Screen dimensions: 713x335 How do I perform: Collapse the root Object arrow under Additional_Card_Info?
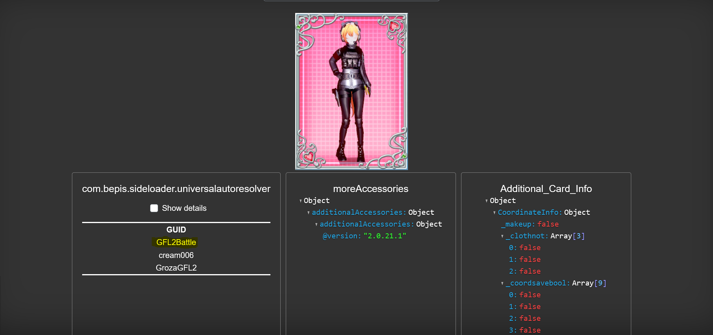(487, 201)
